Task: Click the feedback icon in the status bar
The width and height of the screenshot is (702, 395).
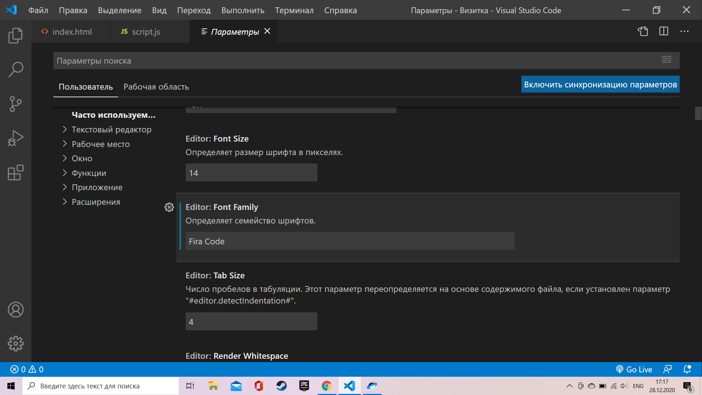Action: tap(668, 369)
